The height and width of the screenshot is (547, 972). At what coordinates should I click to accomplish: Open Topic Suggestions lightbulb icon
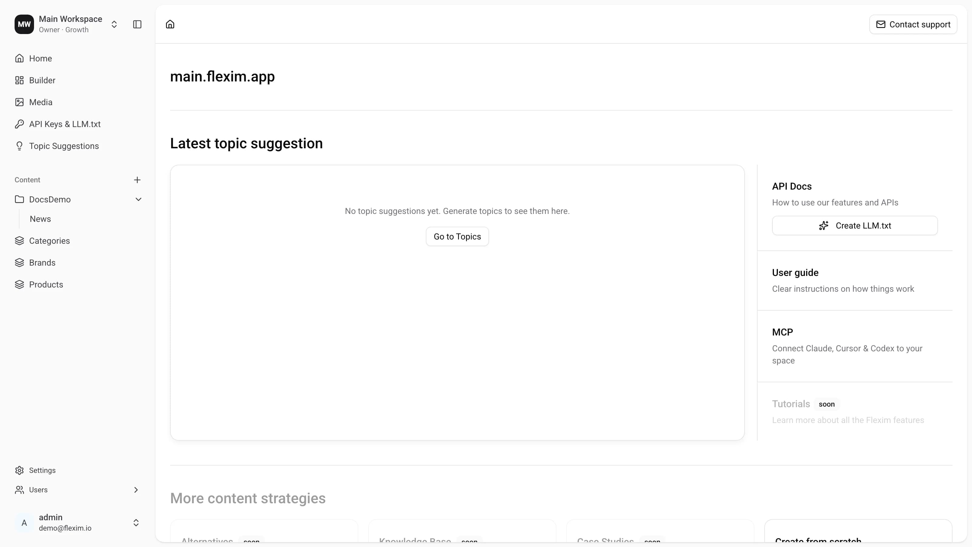[x=19, y=146]
